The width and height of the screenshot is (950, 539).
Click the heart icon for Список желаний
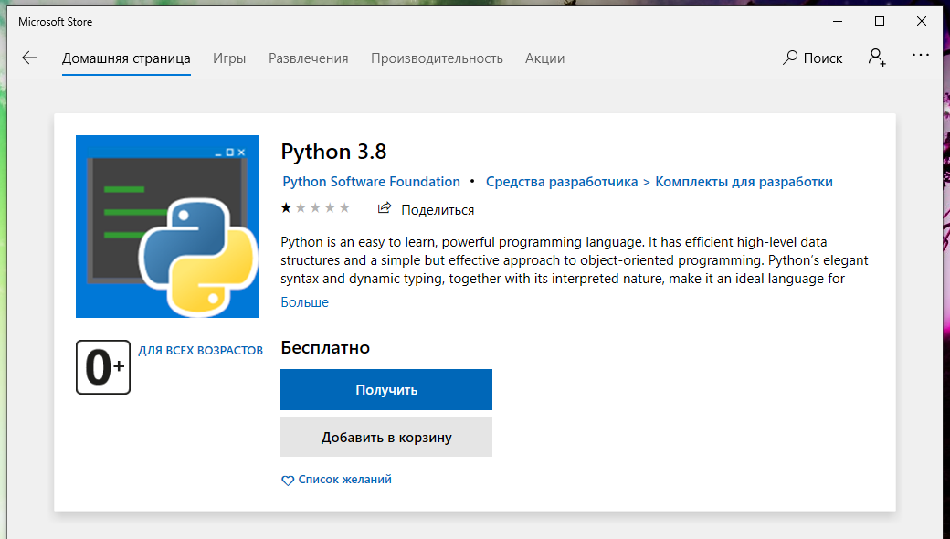[288, 480]
